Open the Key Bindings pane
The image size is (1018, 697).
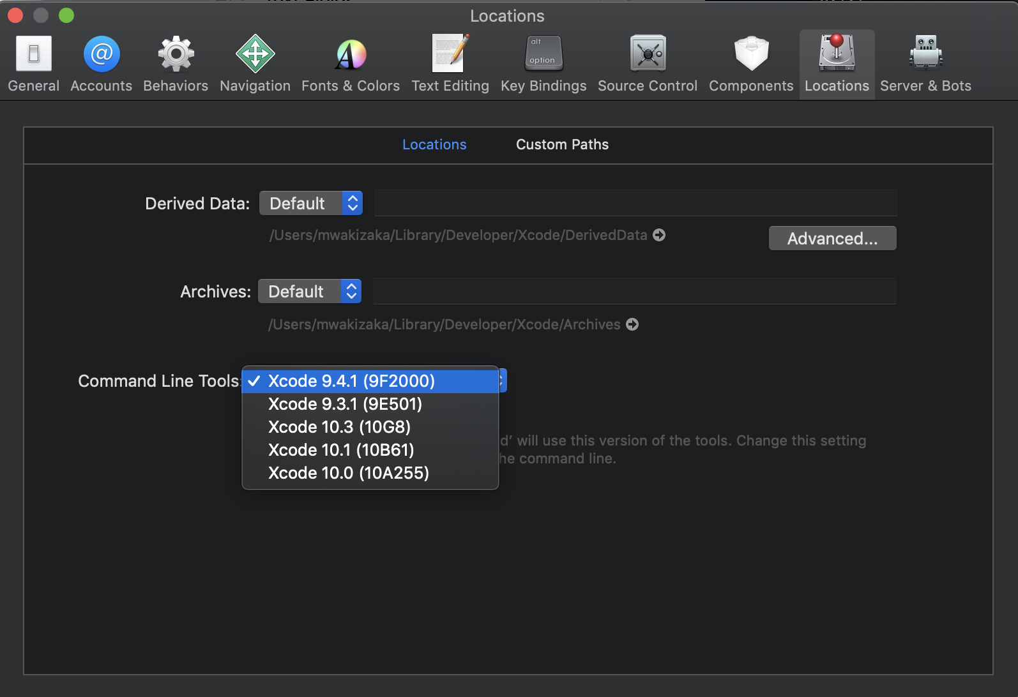coord(543,64)
